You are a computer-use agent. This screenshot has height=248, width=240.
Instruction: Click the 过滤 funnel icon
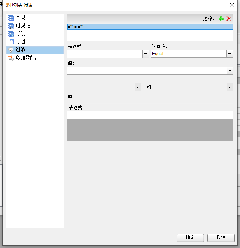(x=11, y=50)
